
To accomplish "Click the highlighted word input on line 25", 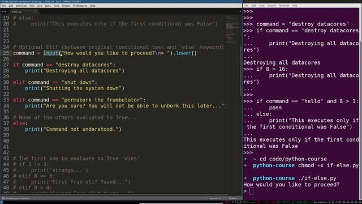I will [x=50, y=53].
